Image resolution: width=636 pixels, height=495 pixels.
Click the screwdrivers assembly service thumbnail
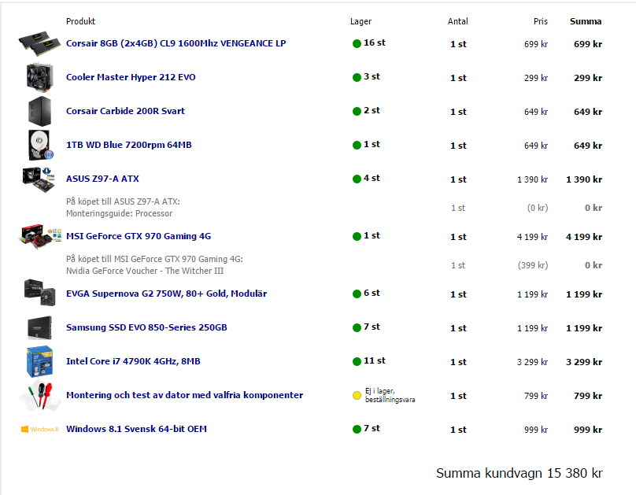click(39, 395)
